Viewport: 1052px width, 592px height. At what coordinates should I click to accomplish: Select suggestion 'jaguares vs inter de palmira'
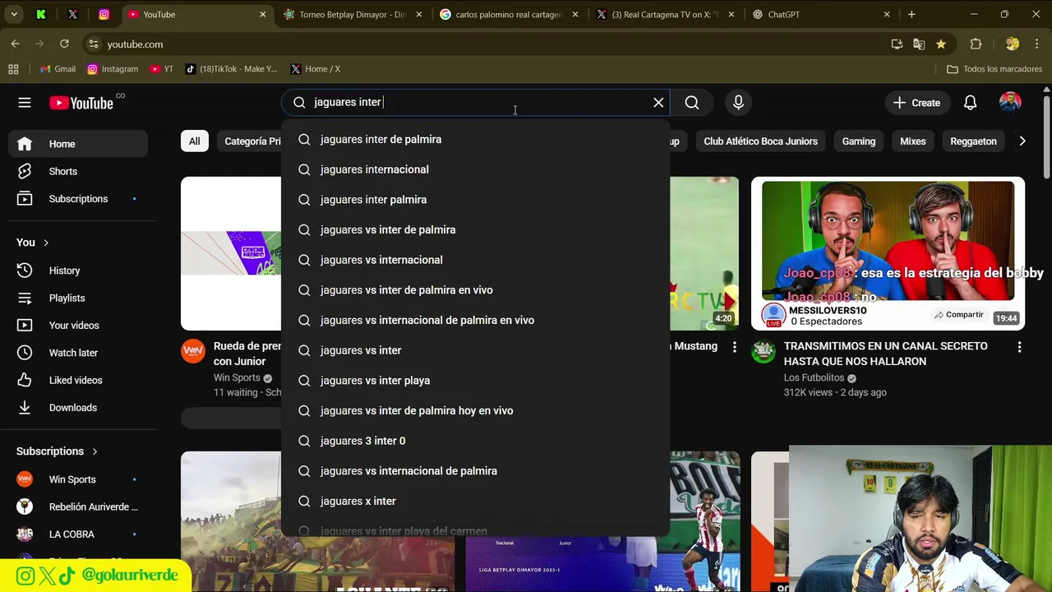click(475, 229)
